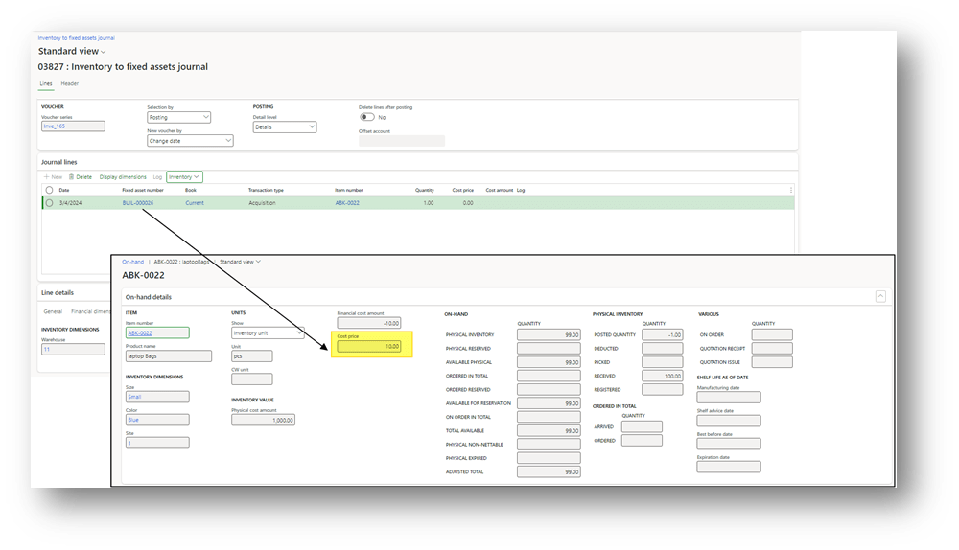The image size is (959, 550).
Task: Click Display dimensions button
Action: [x=123, y=176]
